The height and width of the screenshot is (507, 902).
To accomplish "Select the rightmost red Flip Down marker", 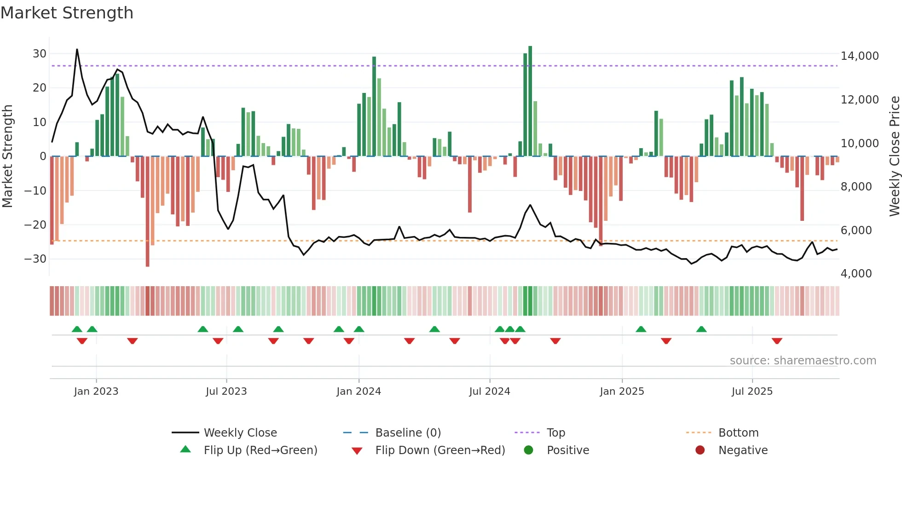I will (777, 341).
